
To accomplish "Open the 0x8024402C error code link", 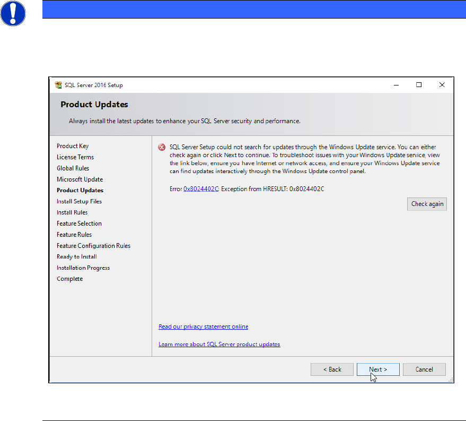I will pyautogui.click(x=201, y=189).
